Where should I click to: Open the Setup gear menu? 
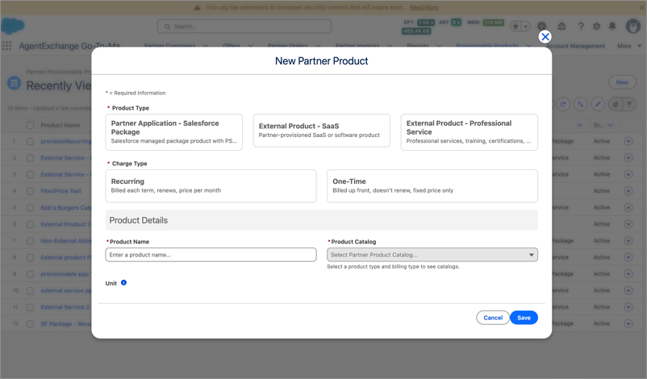[597, 27]
